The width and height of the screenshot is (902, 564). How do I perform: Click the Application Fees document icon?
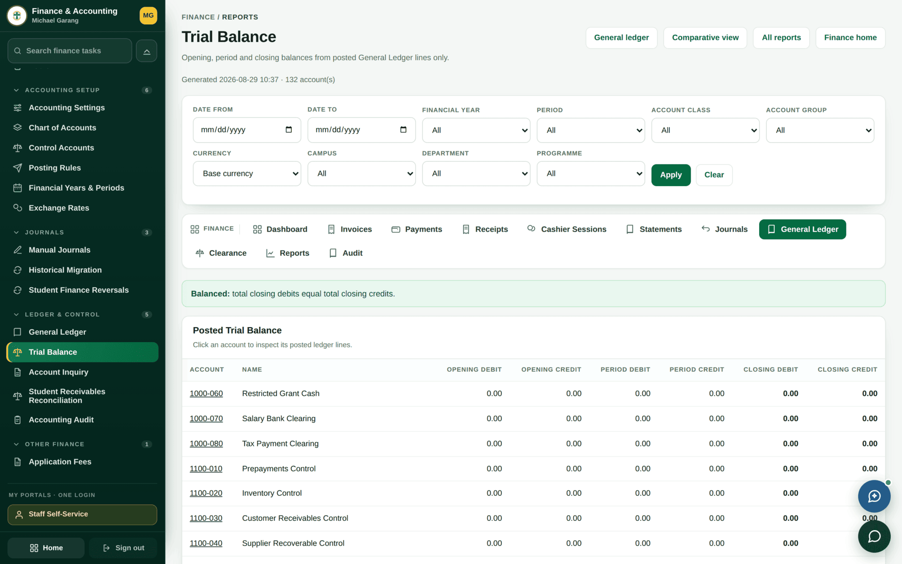[17, 462]
